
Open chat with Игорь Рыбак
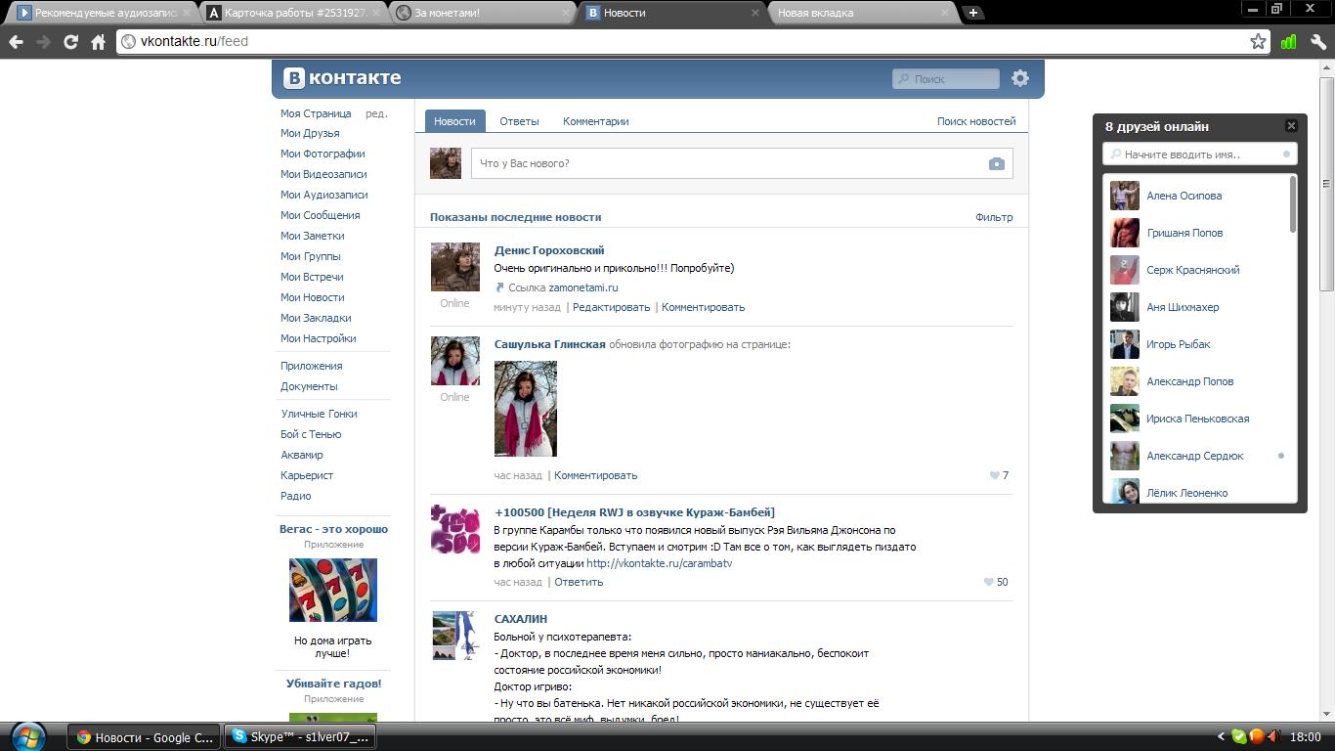[1178, 344]
